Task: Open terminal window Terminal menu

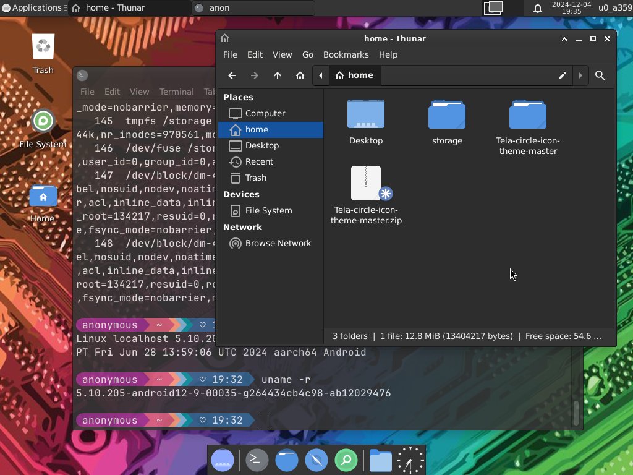Action: (176, 92)
